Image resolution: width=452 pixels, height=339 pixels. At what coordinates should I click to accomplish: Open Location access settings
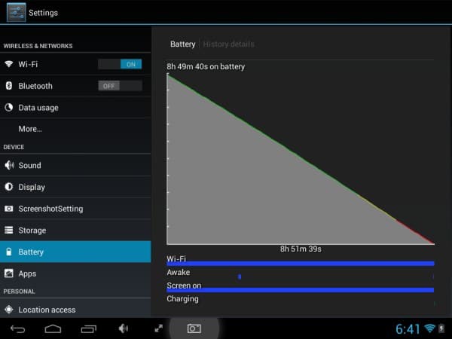pyautogui.click(x=75, y=308)
